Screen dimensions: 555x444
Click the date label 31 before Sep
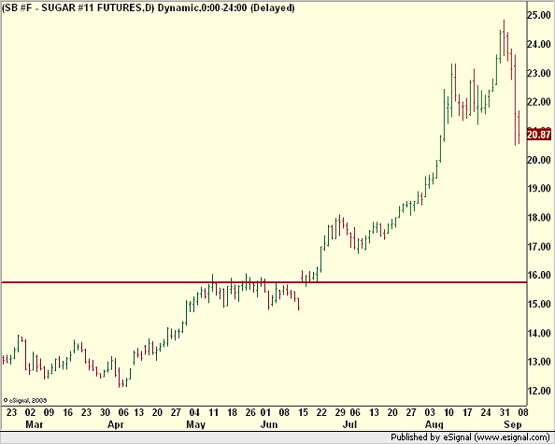point(505,412)
